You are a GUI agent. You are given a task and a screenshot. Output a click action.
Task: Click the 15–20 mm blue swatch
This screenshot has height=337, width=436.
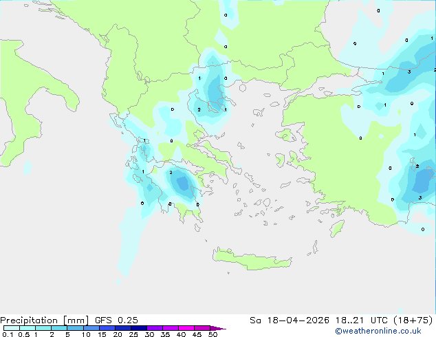pos(107,328)
